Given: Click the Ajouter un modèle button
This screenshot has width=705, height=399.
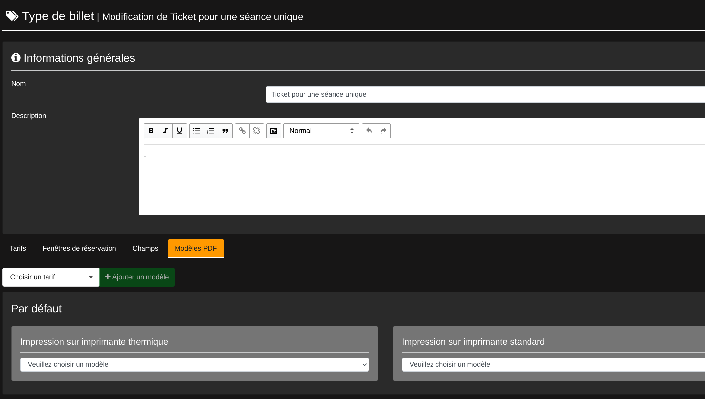Looking at the screenshot, I should point(137,277).
